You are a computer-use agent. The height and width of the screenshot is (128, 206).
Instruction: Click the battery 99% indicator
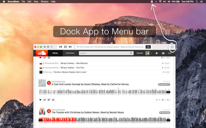(x=176, y=2)
